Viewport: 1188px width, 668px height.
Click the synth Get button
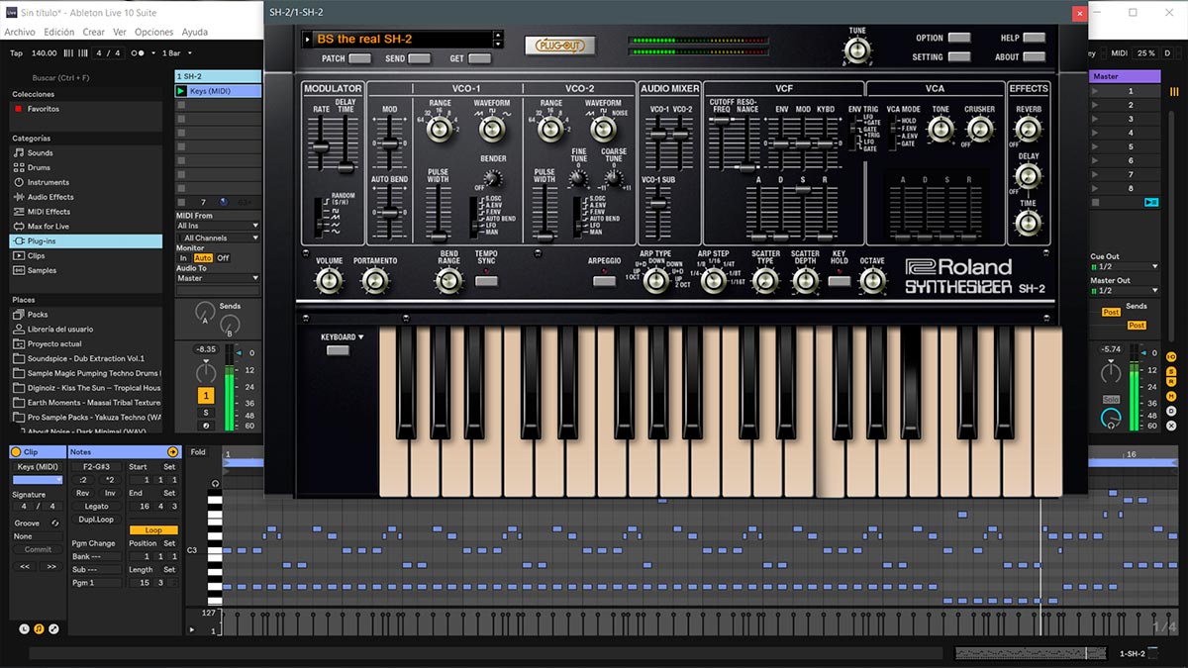click(481, 59)
